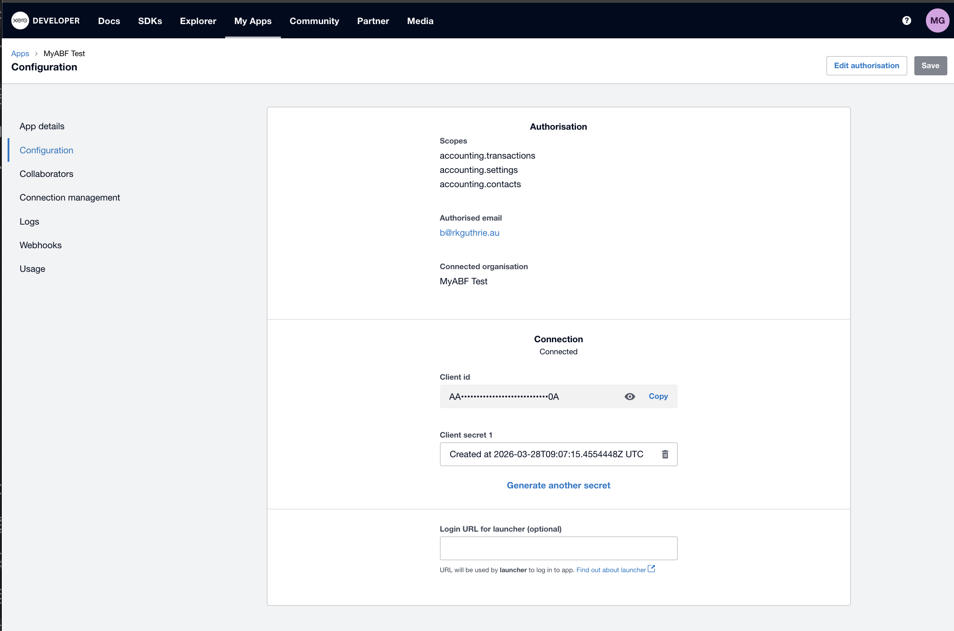Open App details in the sidebar
The width and height of the screenshot is (954, 631).
click(42, 126)
